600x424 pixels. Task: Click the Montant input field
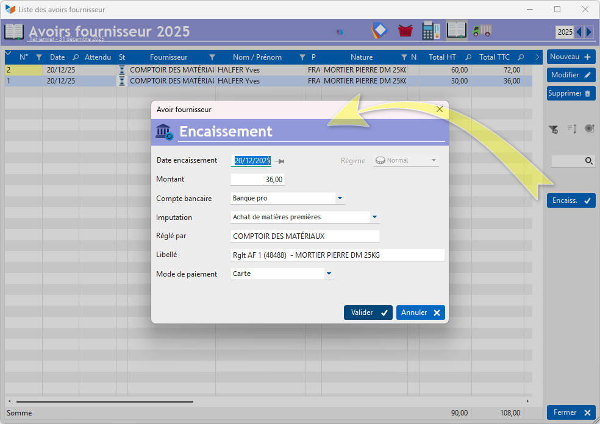(x=257, y=180)
